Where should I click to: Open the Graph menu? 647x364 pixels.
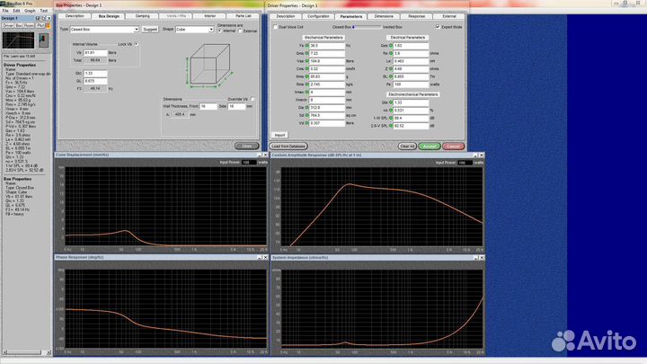[x=30, y=10]
